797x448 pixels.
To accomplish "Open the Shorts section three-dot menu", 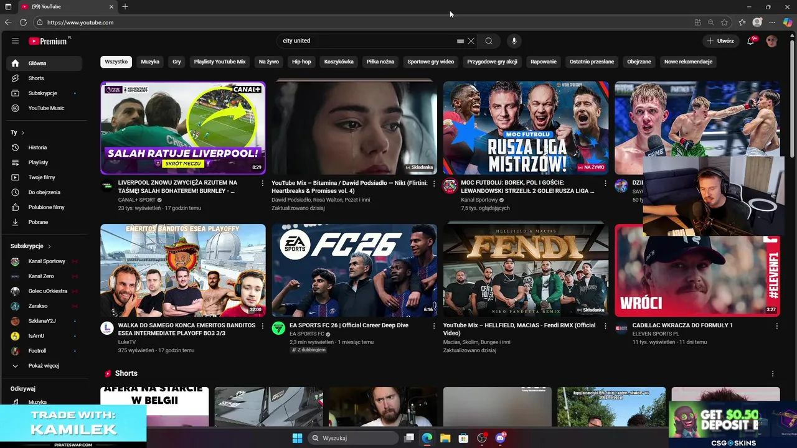I will point(773,374).
